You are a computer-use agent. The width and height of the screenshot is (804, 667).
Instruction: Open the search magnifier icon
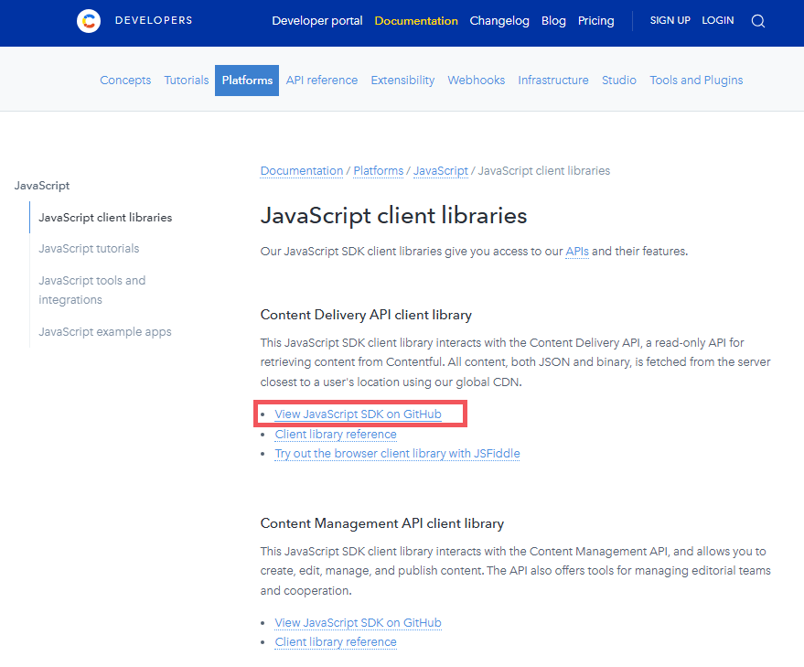(758, 21)
